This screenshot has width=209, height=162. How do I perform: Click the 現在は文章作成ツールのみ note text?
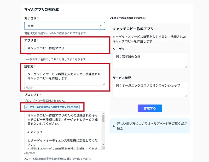56,33
